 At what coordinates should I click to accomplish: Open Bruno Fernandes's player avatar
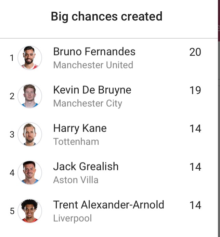30,58
